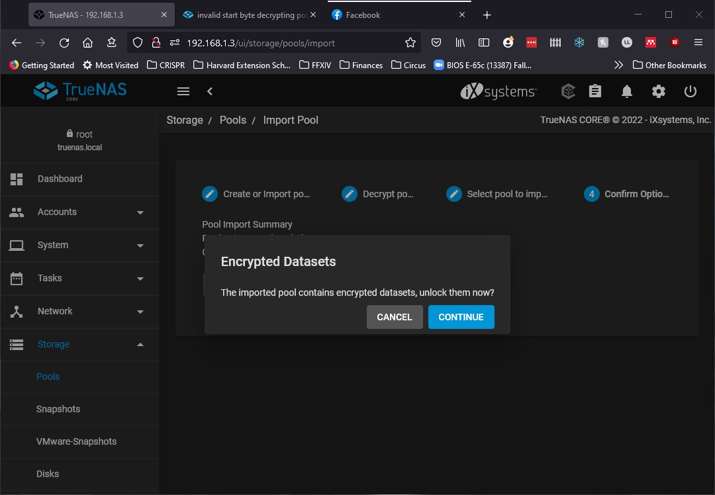
Task: Bookmark this page with the star
Action: (410, 43)
